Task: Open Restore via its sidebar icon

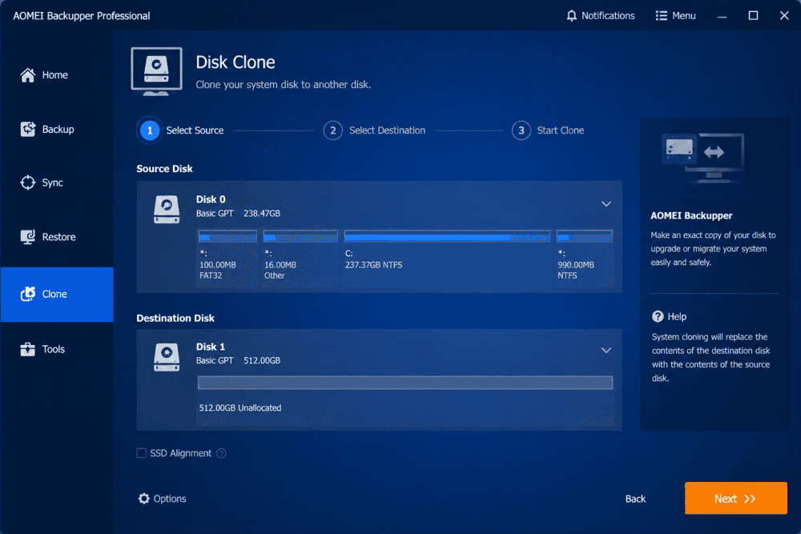Action: [x=27, y=236]
